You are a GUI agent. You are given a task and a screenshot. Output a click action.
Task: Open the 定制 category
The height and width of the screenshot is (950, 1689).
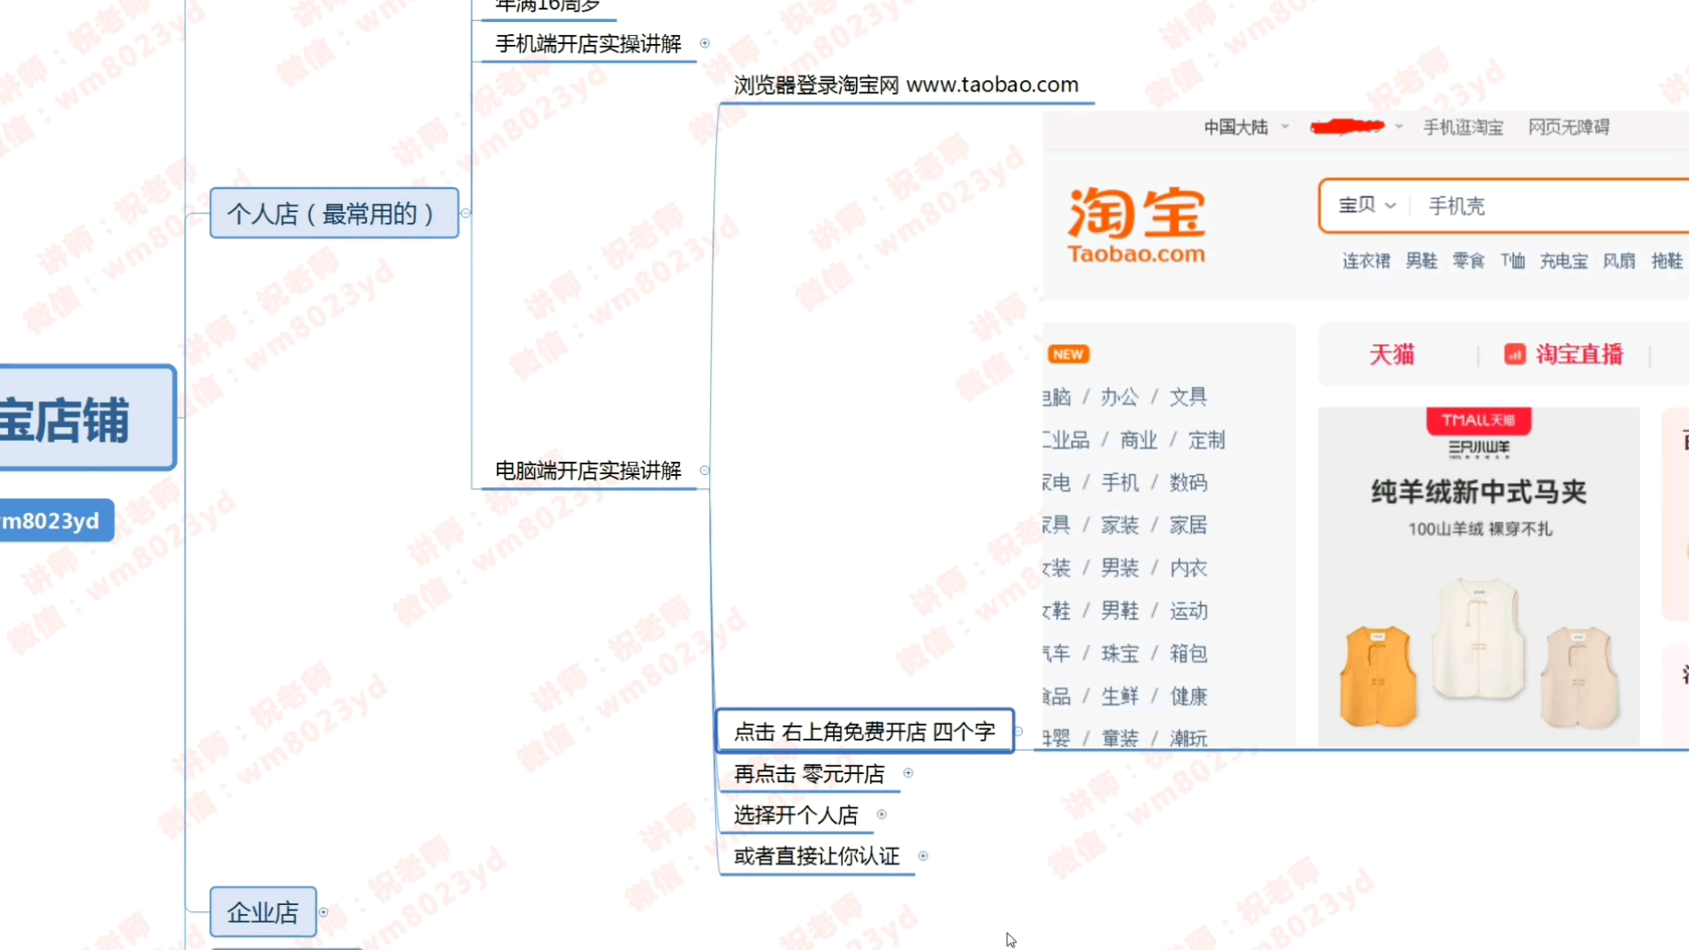[1206, 440]
